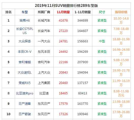Click the November sales value 20843
This screenshot has width=134, height=120.
[x=63, y=73]
